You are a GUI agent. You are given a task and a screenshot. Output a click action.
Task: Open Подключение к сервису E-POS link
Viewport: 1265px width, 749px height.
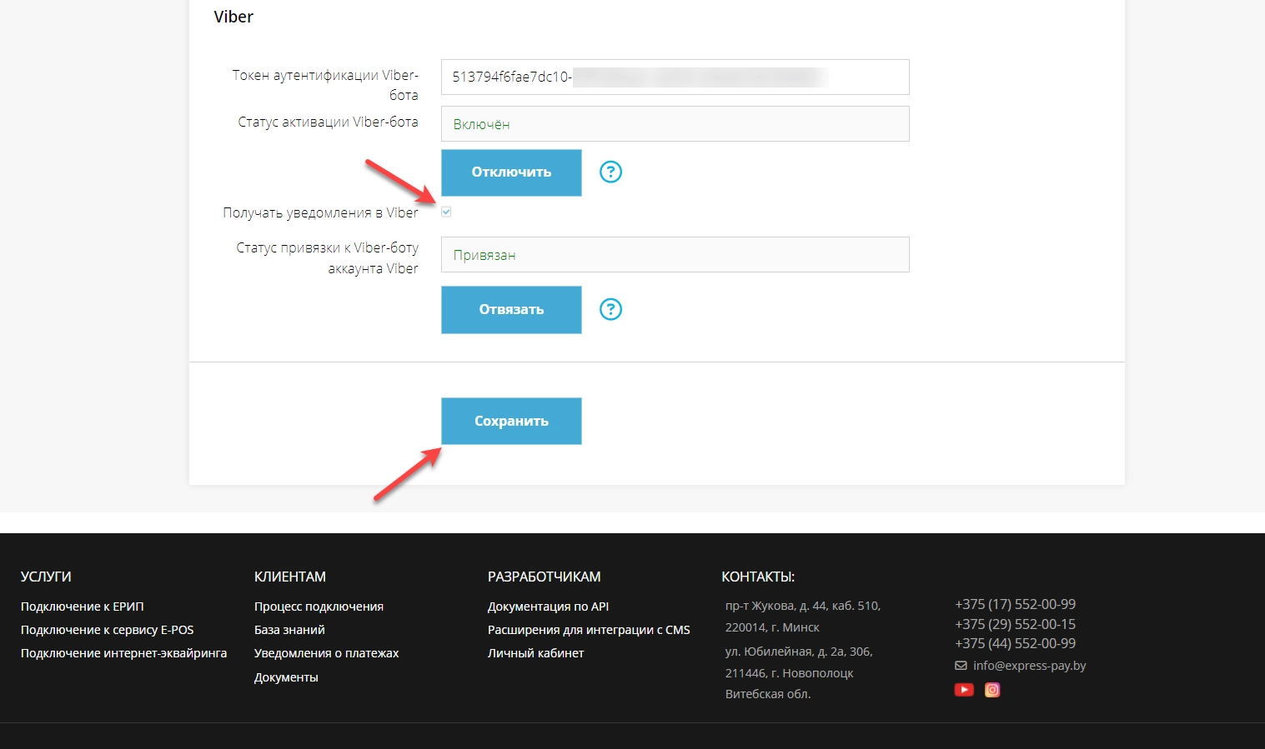[x=108, y=630]
